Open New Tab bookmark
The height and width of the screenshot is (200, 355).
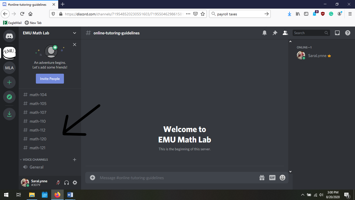pyautogui.click(x=33, y=23)
